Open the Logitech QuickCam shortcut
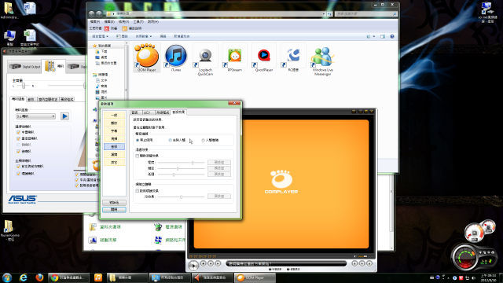The height and width of the screenshot is (283, 503). click(x=205, y=60)
